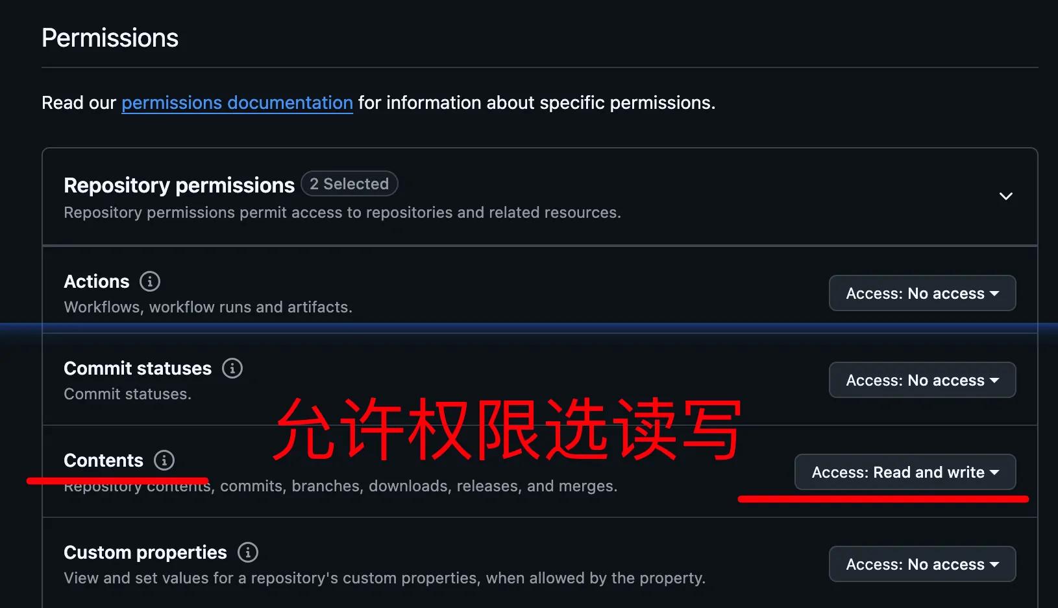Screen dimensions: 1058x608
Task: Click the Repository permissions heading
Action: click(179, 185)
